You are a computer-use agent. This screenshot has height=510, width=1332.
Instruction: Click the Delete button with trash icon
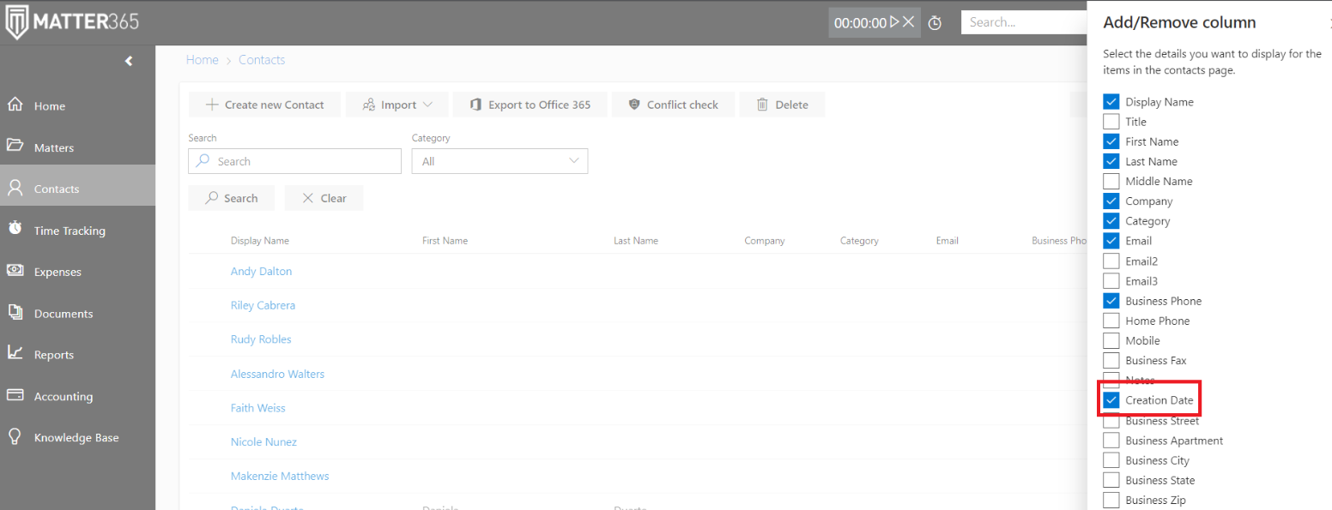[x=782, y=105]
